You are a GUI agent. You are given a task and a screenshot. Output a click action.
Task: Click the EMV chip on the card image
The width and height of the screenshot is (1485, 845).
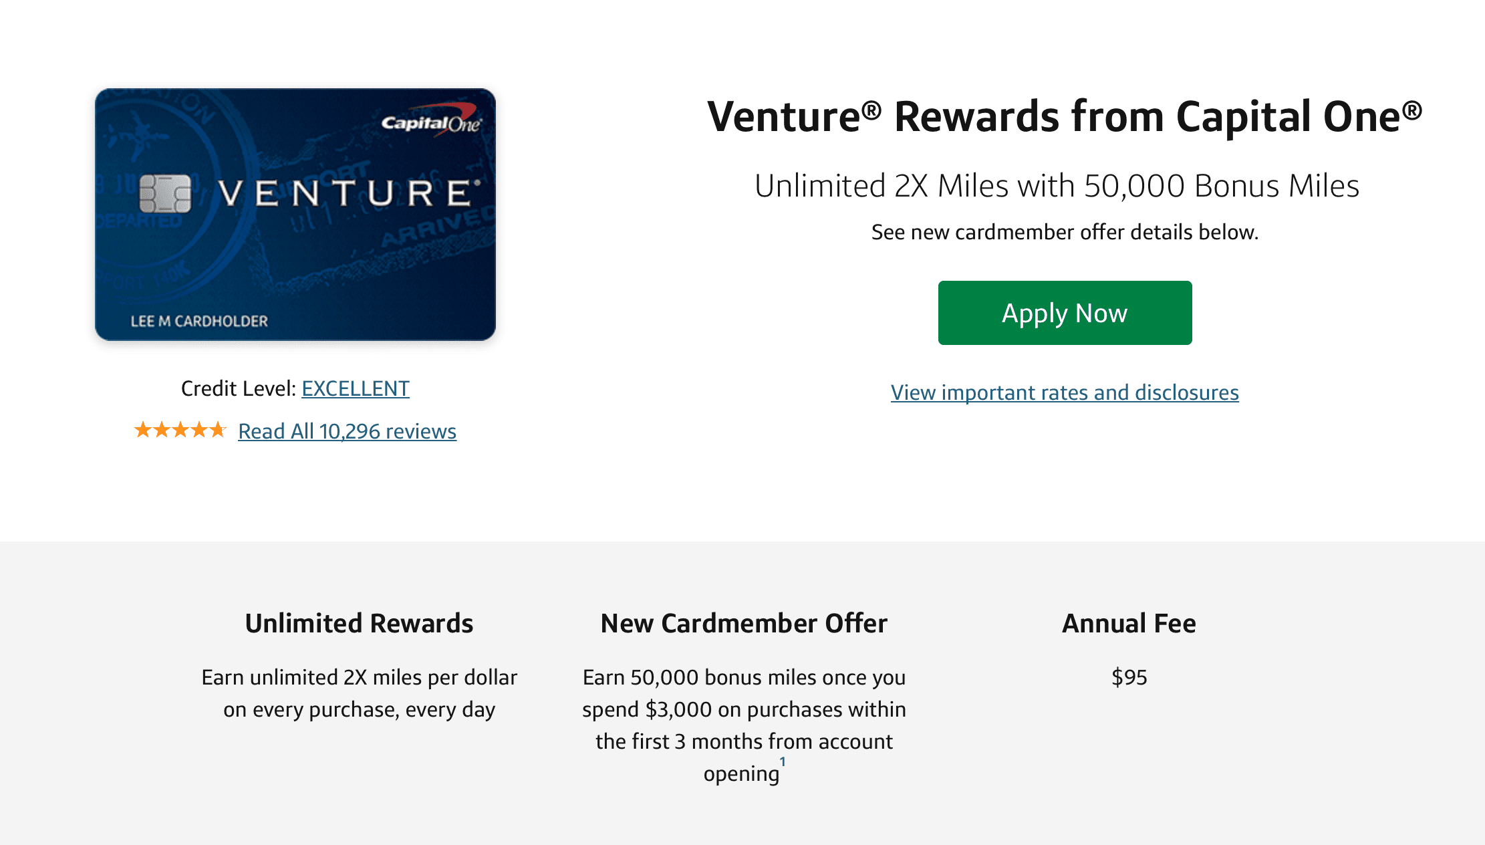[x=166, y=194]
